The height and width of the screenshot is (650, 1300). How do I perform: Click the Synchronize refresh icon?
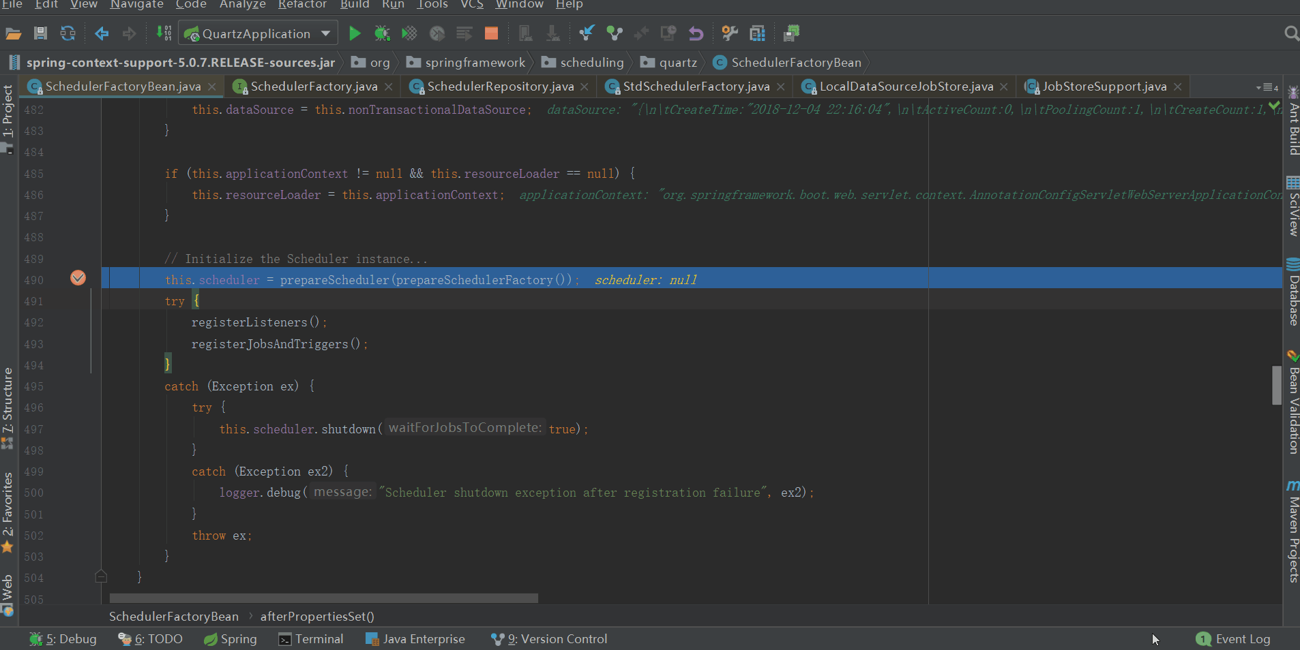coord(68,33)
